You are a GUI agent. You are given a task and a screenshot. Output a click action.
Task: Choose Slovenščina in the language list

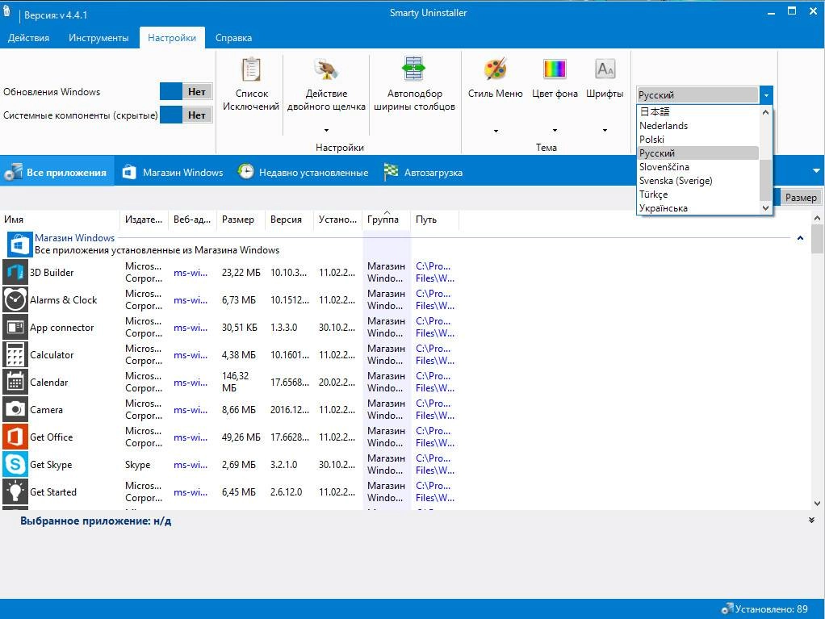[x=698, y=167]
